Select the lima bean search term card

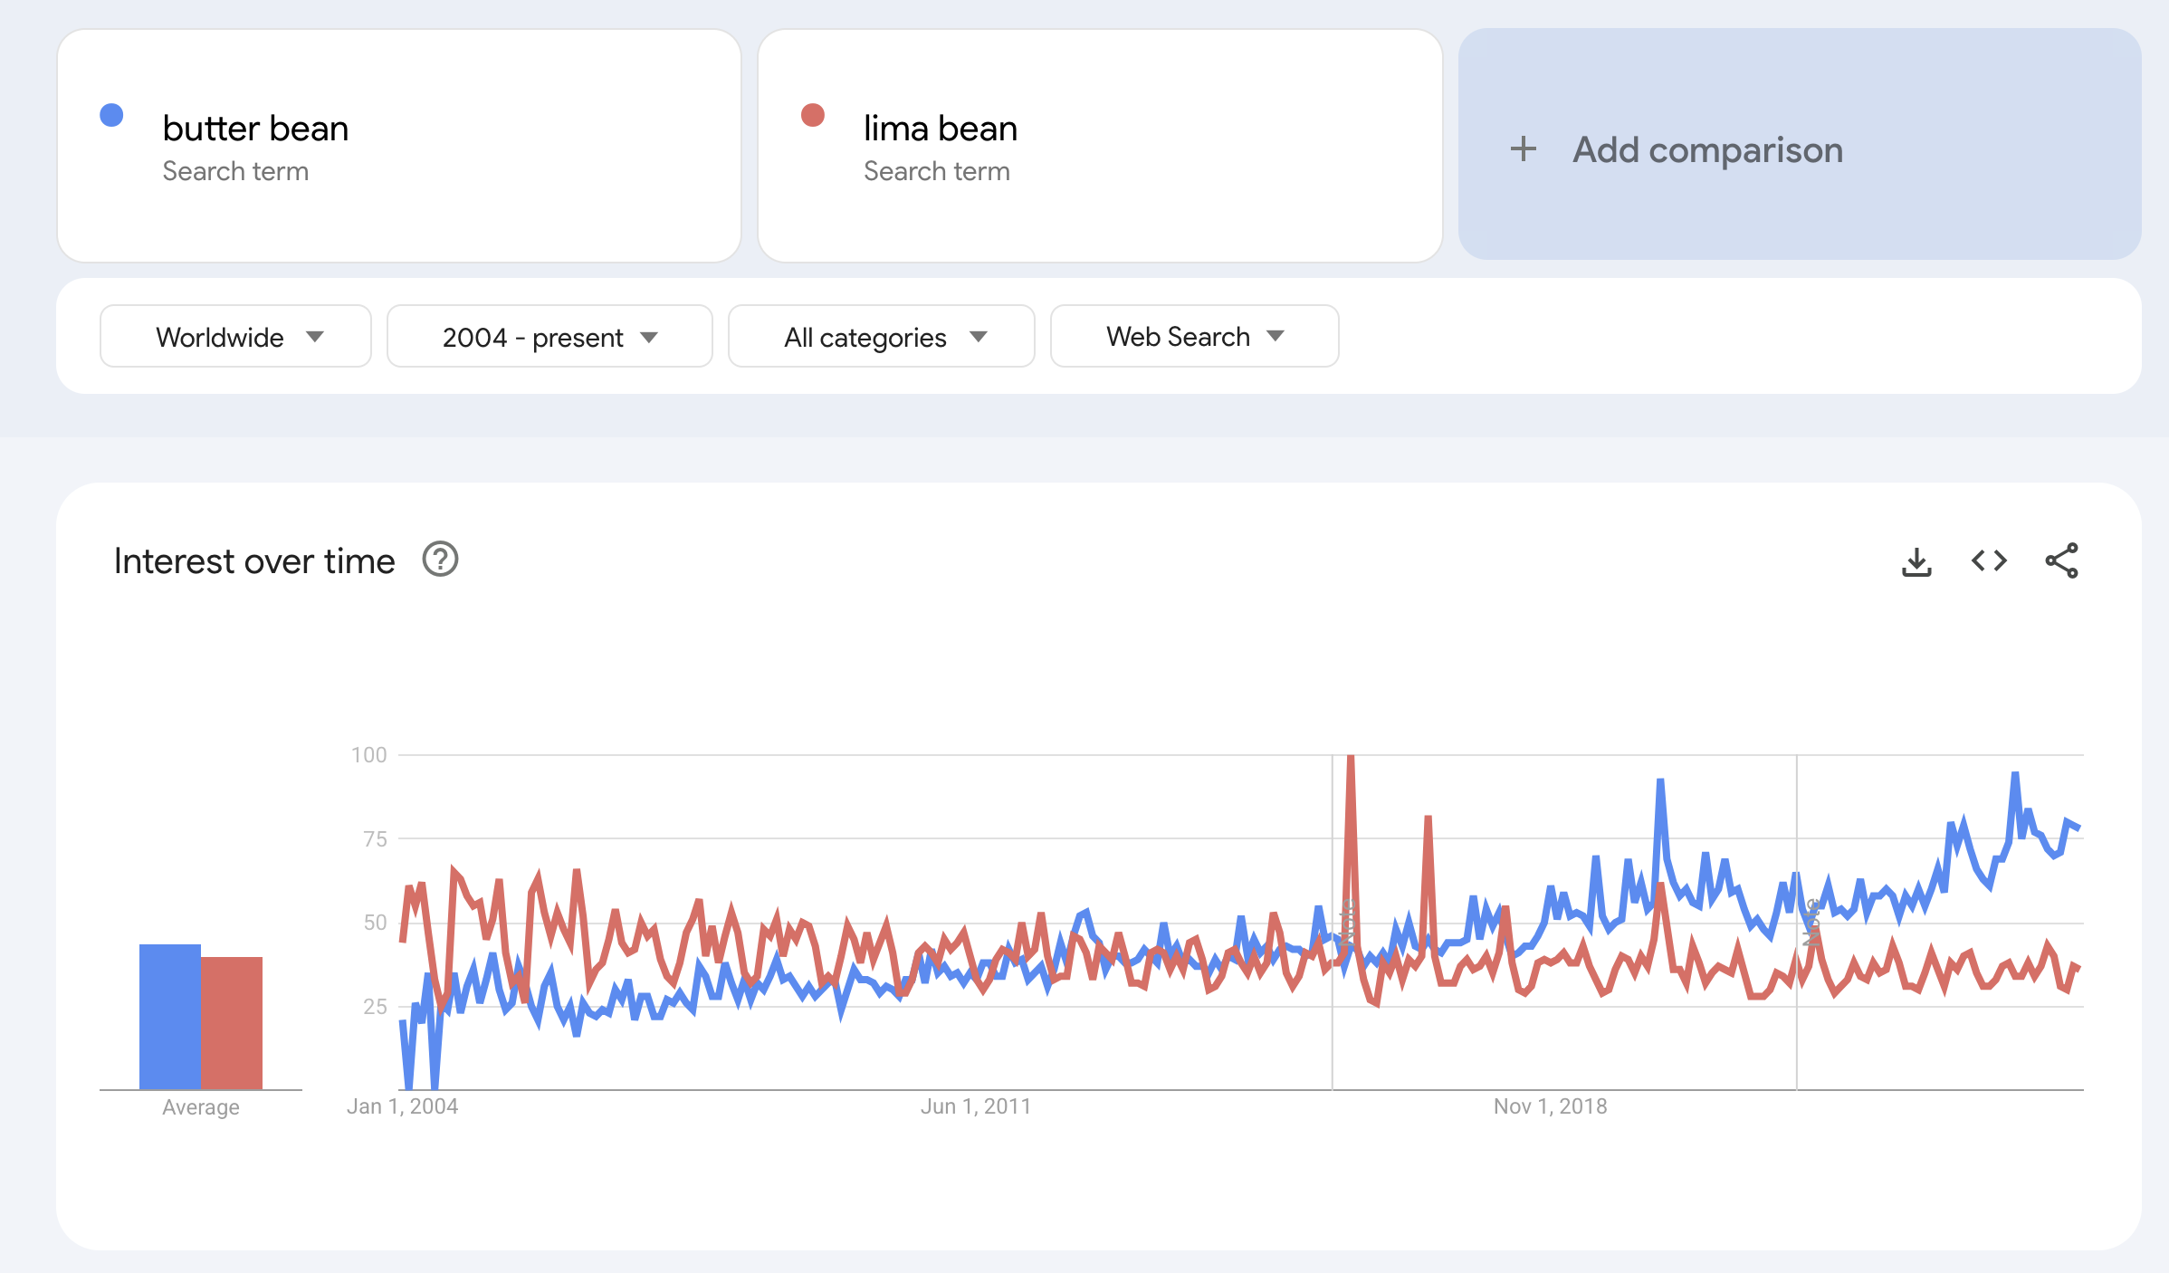[x=1100, y=145]
